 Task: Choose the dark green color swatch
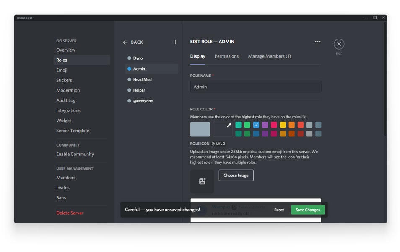point(247,134)
